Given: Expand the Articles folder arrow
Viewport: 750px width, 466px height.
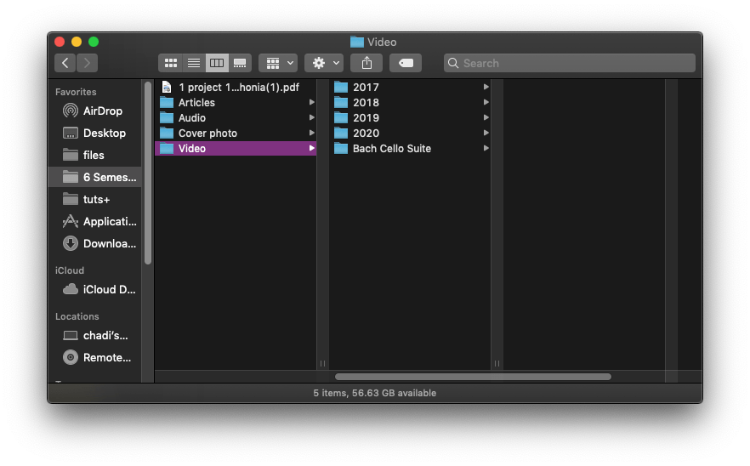Looking at the screenshot, I should pos(312,103).
